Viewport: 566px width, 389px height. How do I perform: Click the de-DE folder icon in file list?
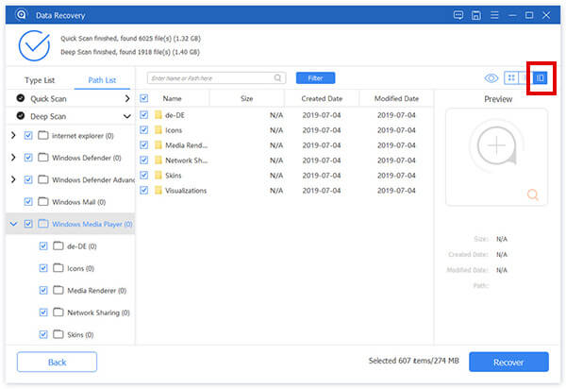(158, 115)
